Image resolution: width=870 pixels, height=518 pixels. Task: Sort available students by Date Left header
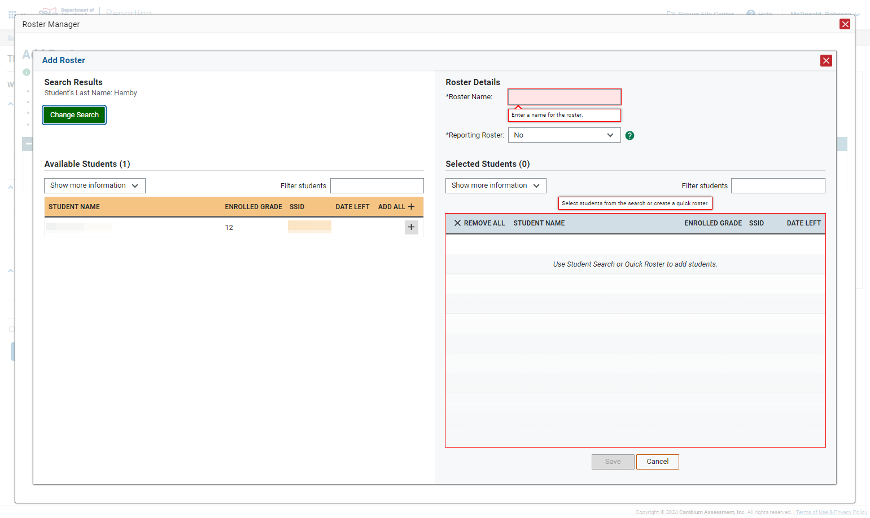[352, 207]
